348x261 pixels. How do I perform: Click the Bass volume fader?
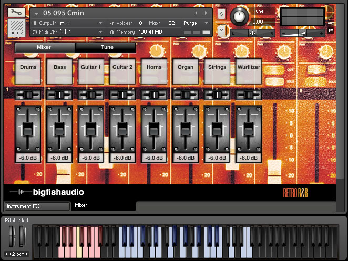[x=59, y=129]
